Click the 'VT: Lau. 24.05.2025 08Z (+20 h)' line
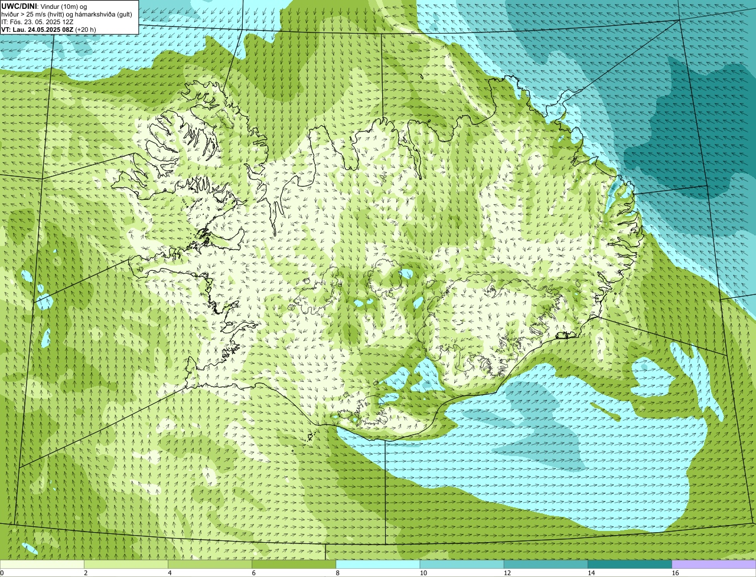Screen dimensions: 756x577 click(x=48, y=29)
